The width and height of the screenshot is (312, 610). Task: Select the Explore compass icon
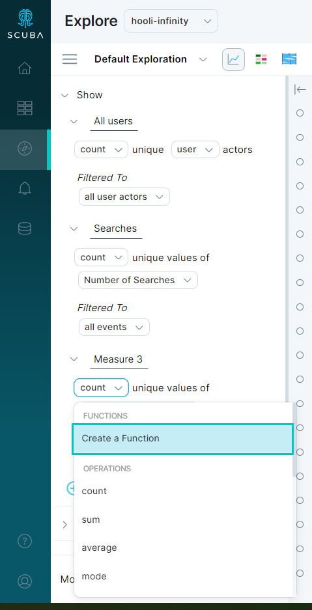pyautogui.click(x=25, y=148)
